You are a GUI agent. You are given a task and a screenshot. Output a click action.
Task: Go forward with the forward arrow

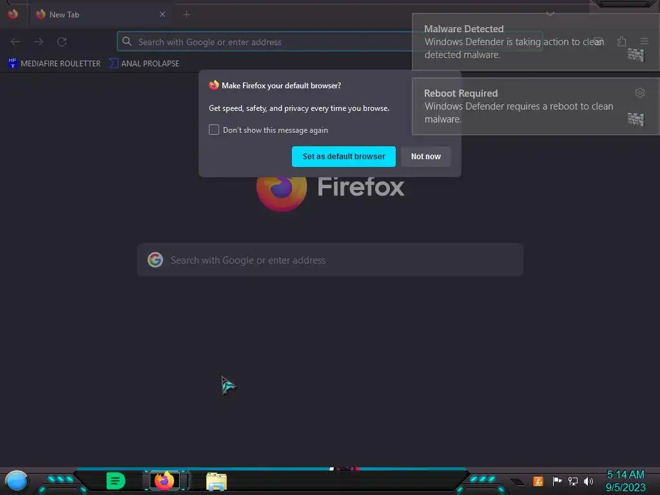pyautogui.click(x=39, y=42)
